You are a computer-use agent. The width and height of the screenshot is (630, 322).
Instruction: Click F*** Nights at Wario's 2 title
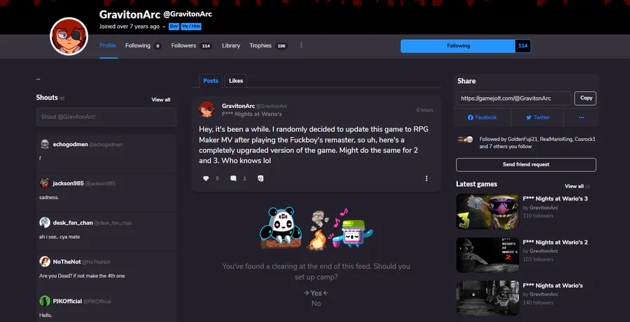pyautogui.click(x=555, y=242)
